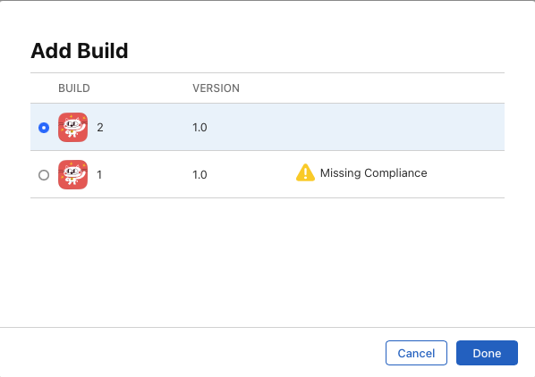Click version 1.0 in build 1 row
Viewport: 535px width, 377px height.
pyautogui.click(x=200, y=175)
